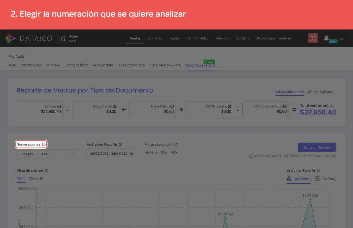Viewport: 353px width, 228px height.
Task: Filter quickly by Mes
Action: 164,152
